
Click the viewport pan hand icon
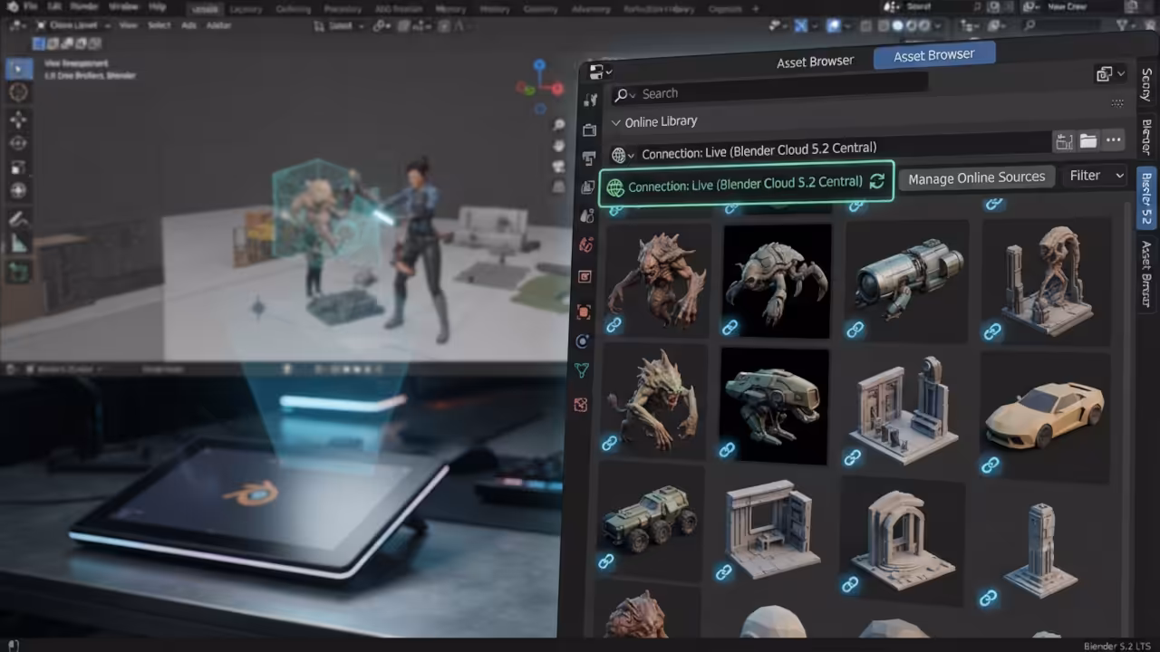click(x=559, y=147)
